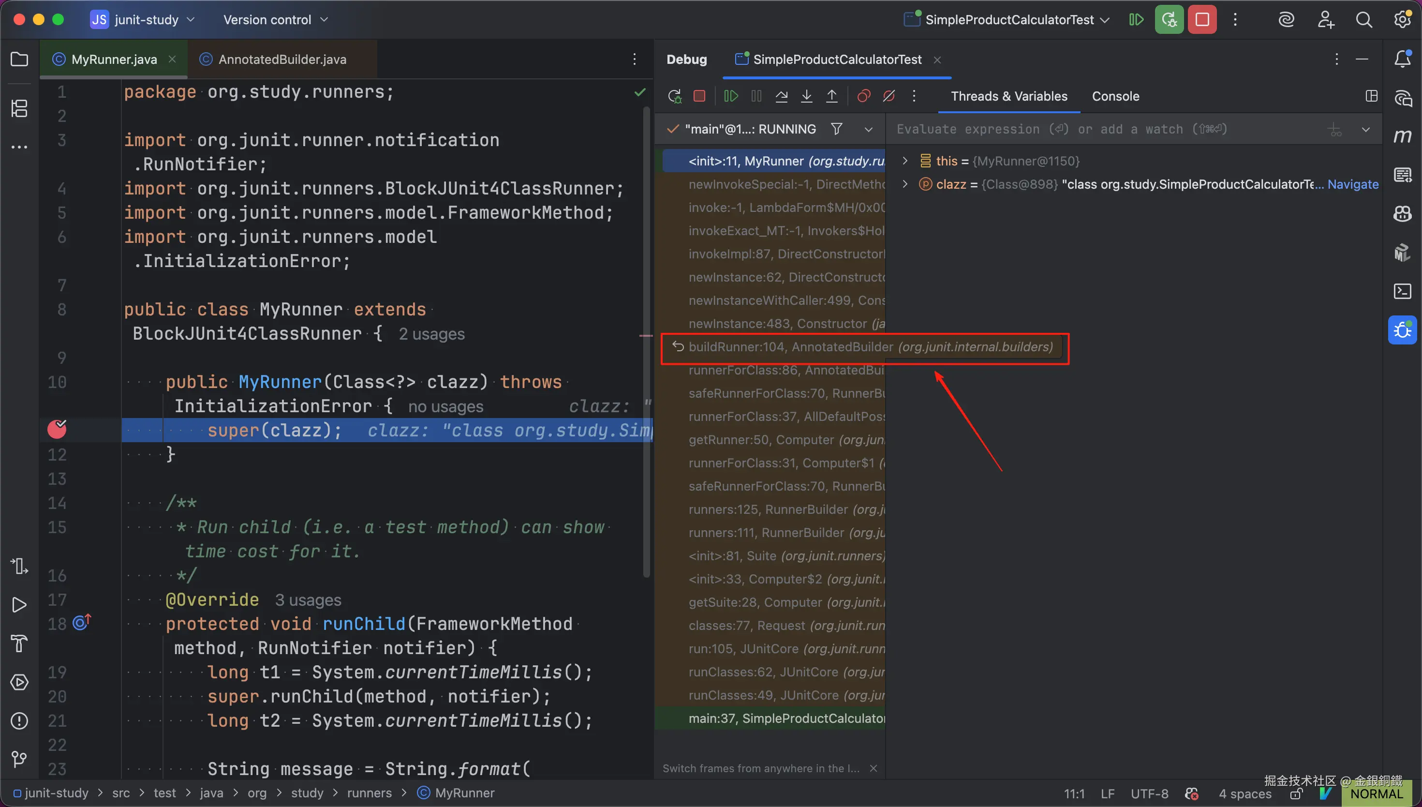Open the Services tool window

point(19,682)
